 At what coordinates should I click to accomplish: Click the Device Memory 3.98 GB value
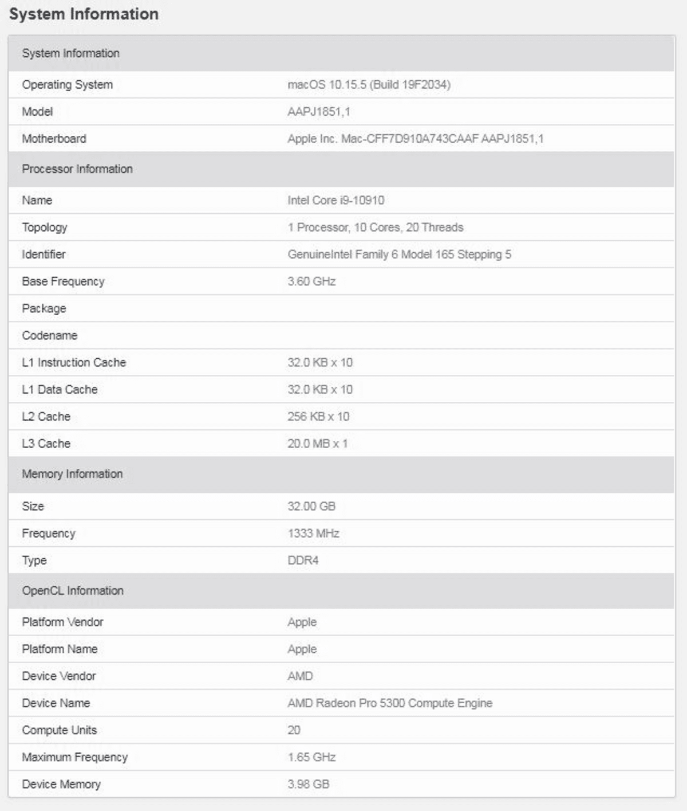click(x=308, y=784)
